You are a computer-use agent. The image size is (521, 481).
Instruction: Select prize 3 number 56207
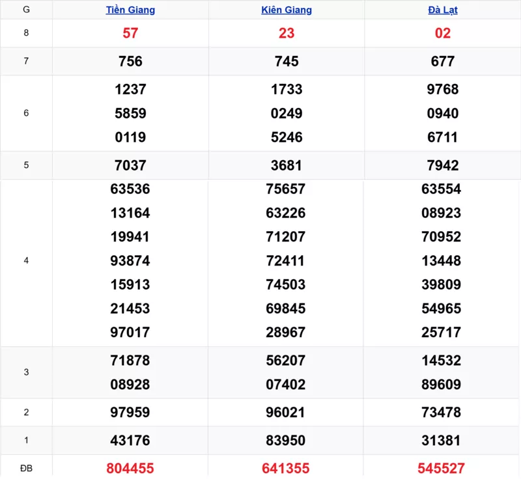tap(287, 360)
